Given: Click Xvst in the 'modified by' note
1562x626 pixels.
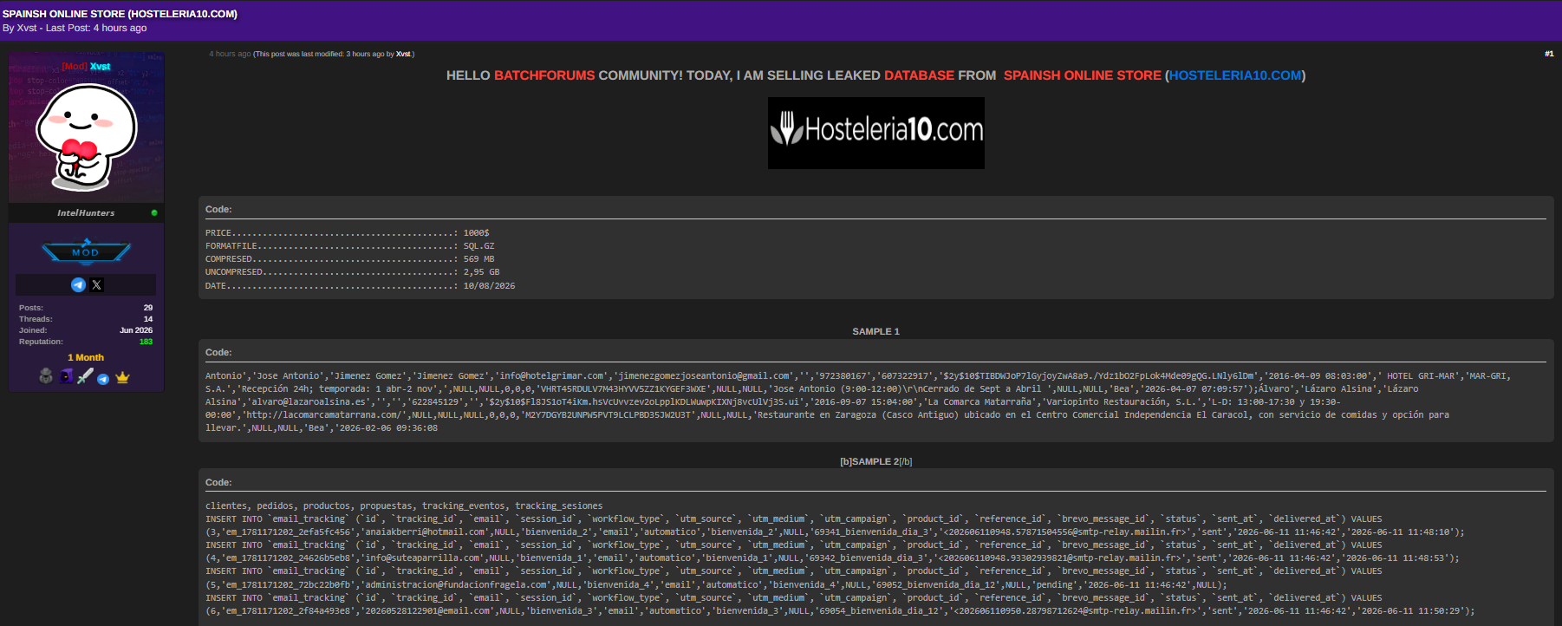Looking at the screenshot, I should [403, 54].
